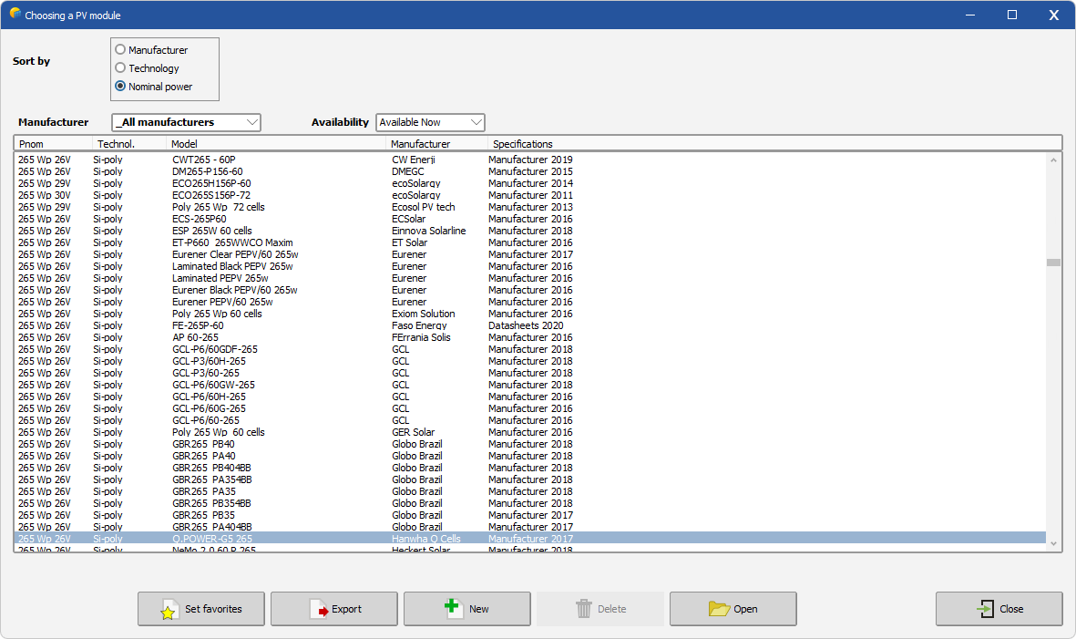Select the Eurener Black PEPV/60 265w row

click(529, 290)
